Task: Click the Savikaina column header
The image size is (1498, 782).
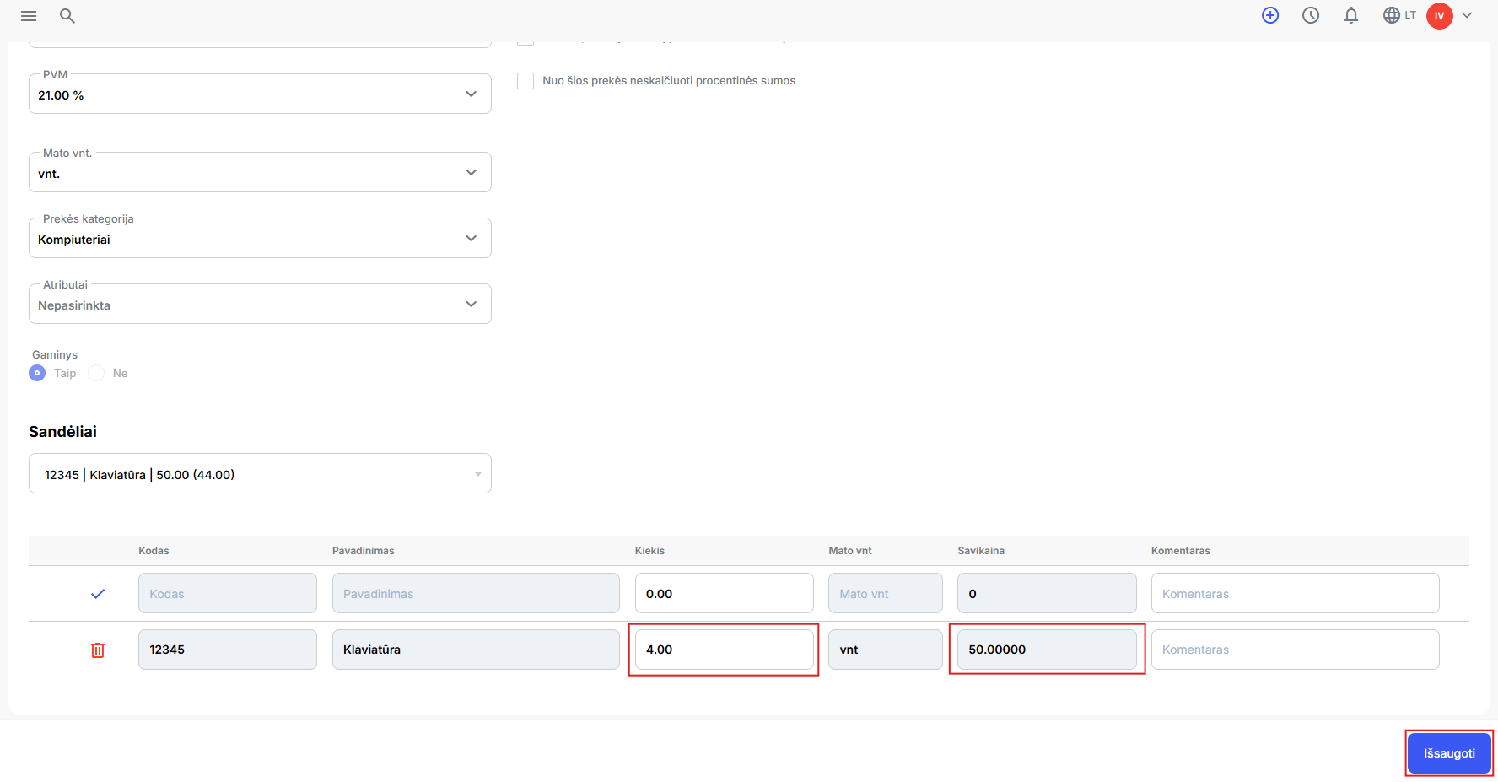Action: [981, 551]
